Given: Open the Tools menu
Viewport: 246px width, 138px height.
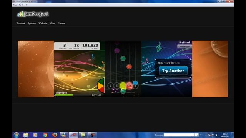Looking at the screenshot, I should [x=21, y=5].
